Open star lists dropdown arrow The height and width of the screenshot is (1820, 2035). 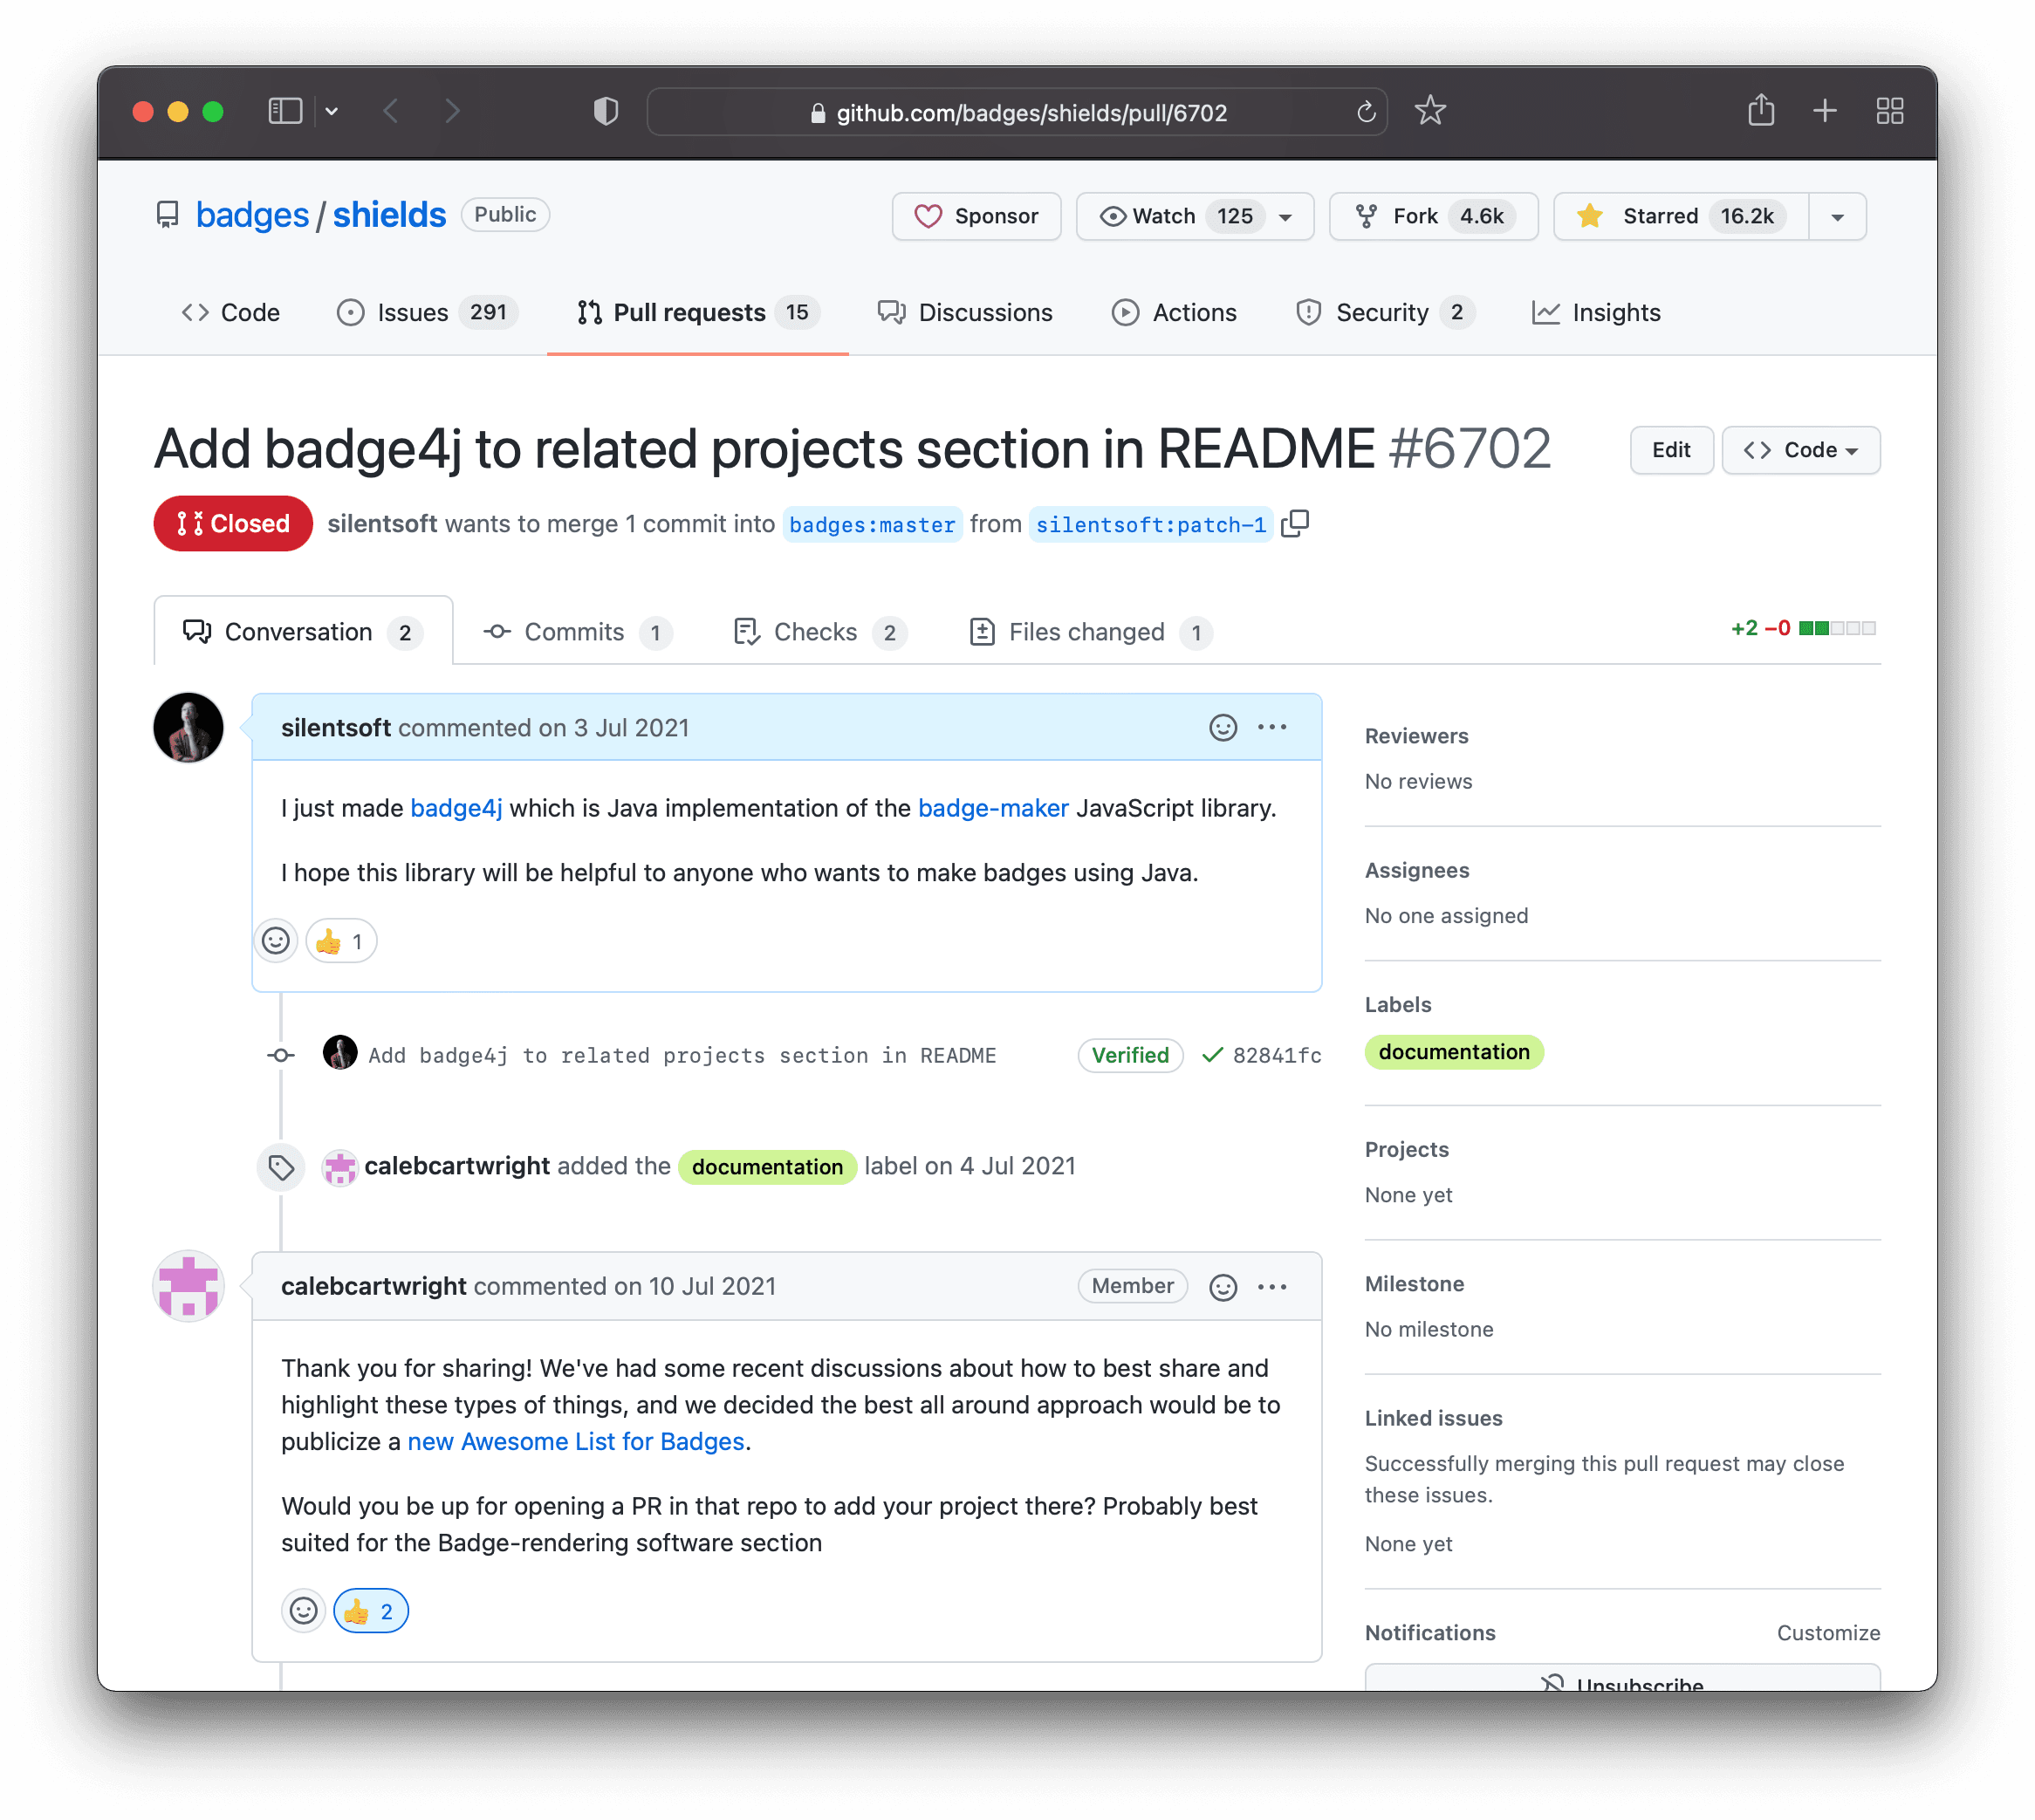tap(1837, 216)
